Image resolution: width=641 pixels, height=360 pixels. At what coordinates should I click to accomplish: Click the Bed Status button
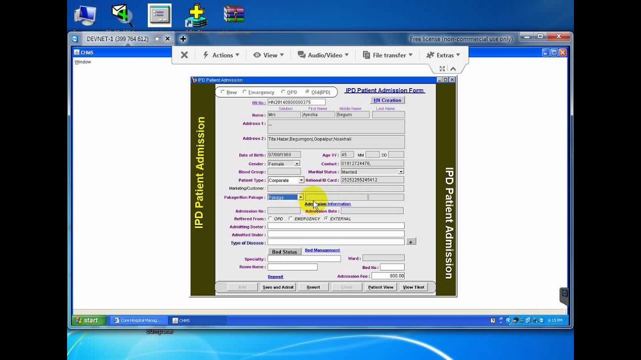284,251
